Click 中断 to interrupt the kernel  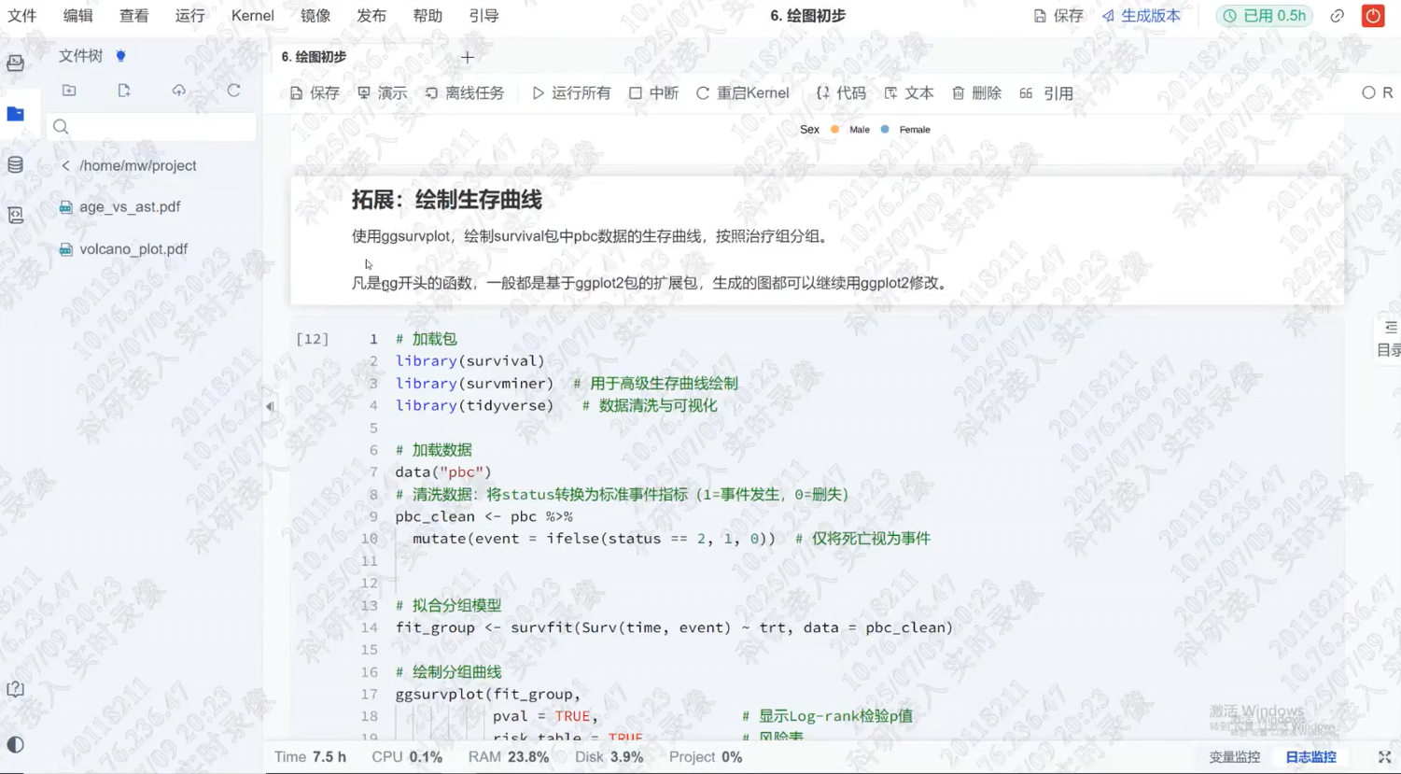point(653,93)
